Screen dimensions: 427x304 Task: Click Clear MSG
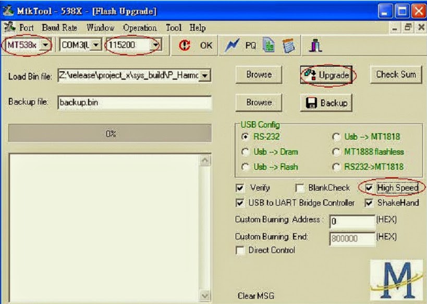click(x=255, y=296)
